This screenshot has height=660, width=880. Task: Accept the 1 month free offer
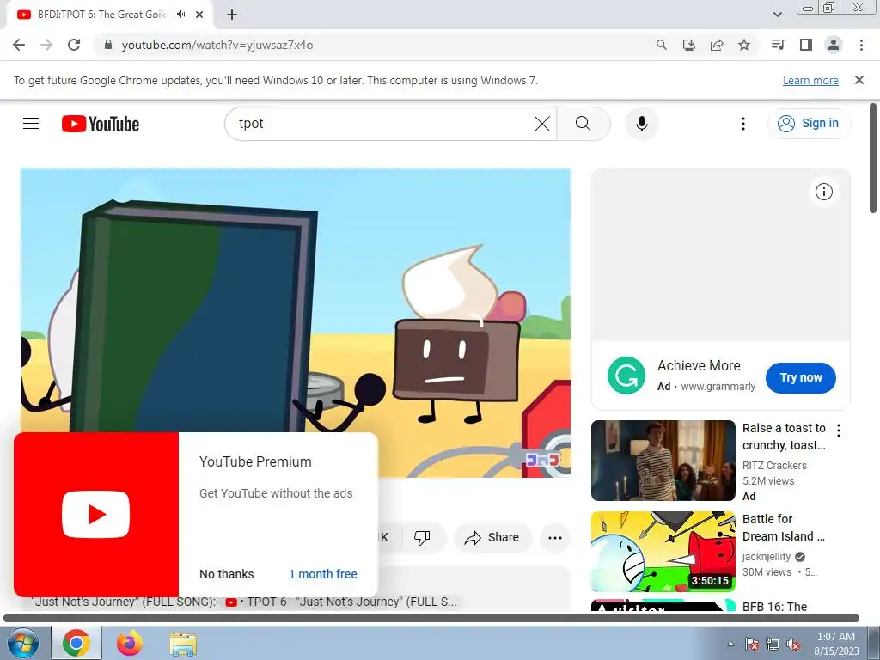(x=323, y=573)
